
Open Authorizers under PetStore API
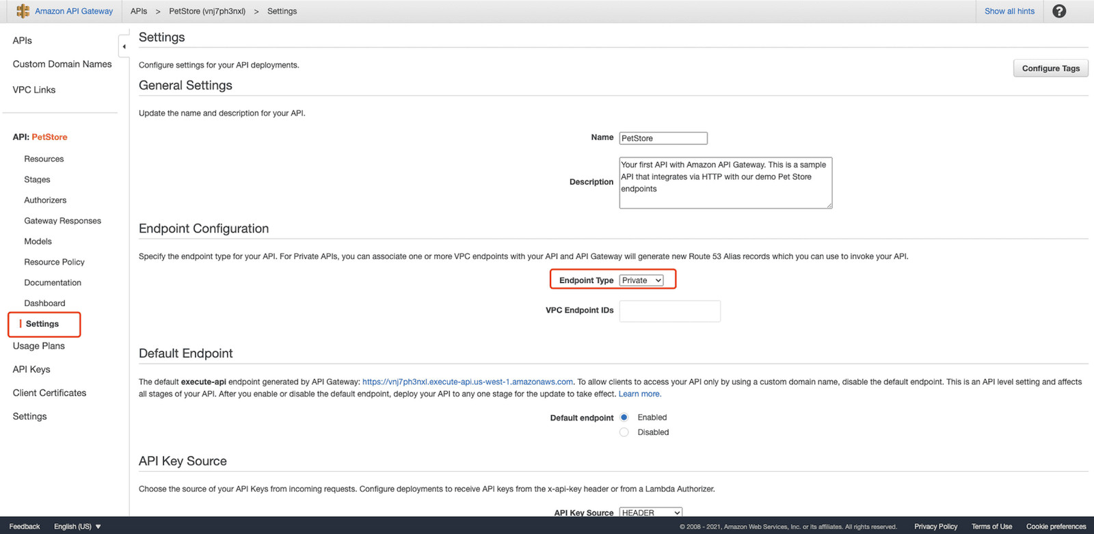(x=45, y=200)
